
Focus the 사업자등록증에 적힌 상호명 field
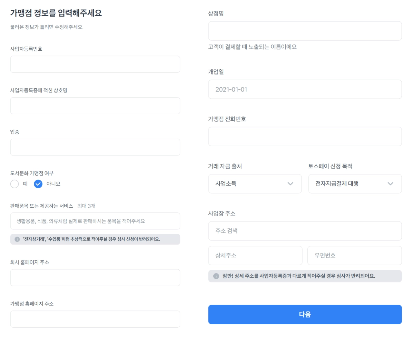(95, 106)
